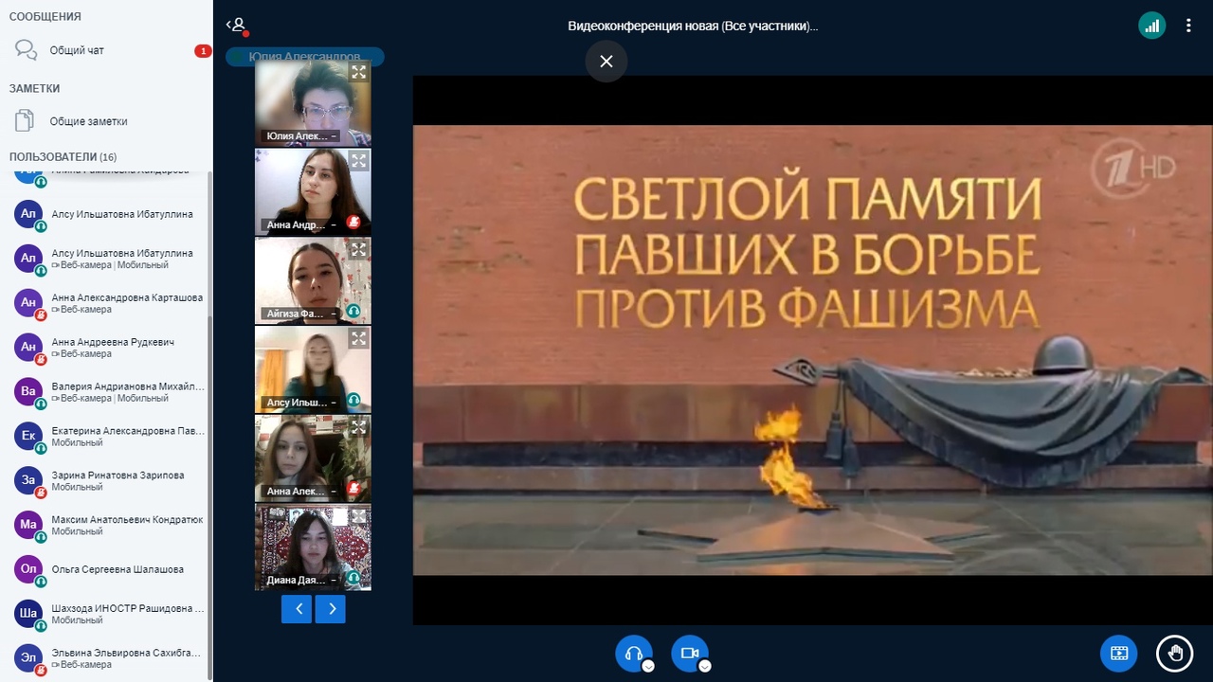Expand the audio device dropdown arrow
This screenshot has width=1213, height=682.
point(648,666)
